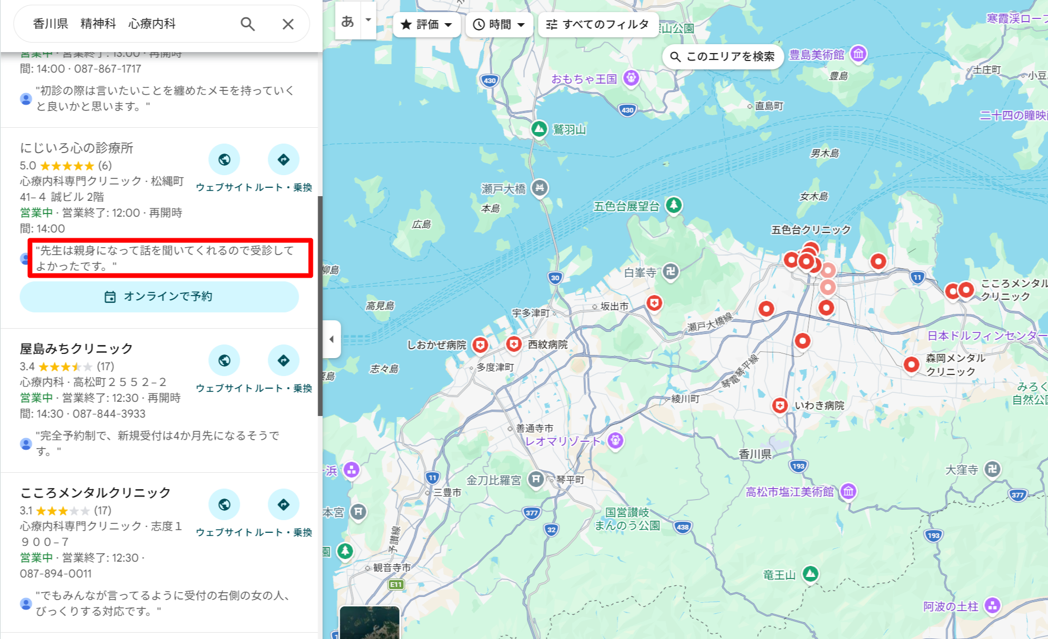The width and height of the screenshot is (1048, 639).
Task: Click 日本ドルフィンセンター map label
Action: pyautogui.click(x=987, y=336)
